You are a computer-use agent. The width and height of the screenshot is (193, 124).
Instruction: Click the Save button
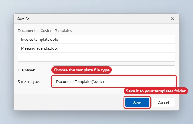click(137, 102)
